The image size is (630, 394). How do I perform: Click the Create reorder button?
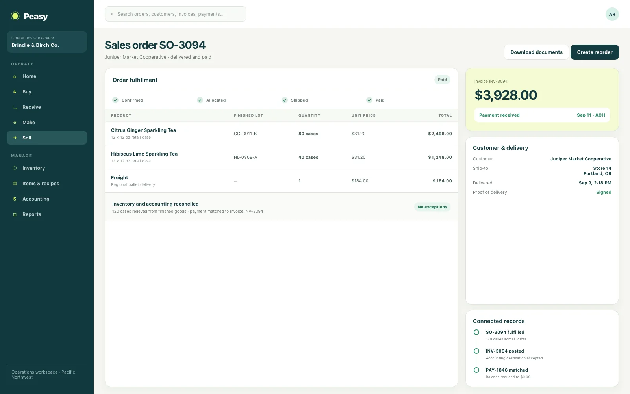pyautogui.click(x=595, y=52)
